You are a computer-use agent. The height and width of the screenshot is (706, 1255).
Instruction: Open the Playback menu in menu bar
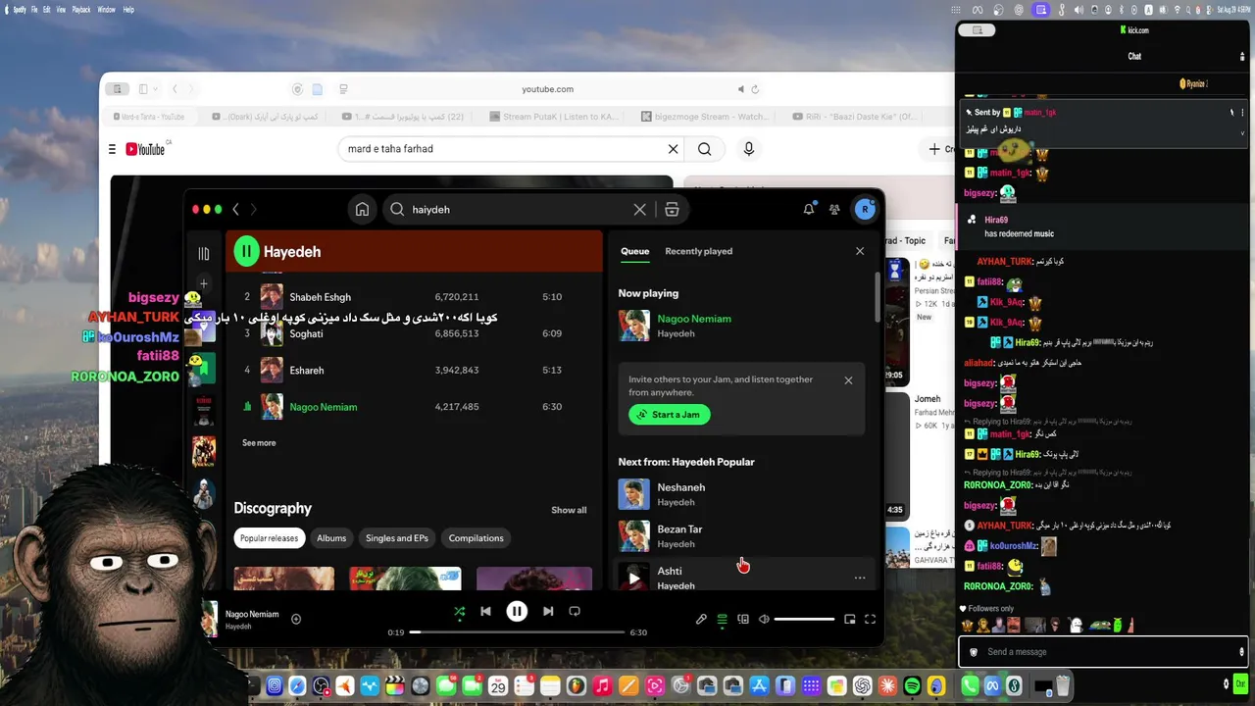coord(80,9)
